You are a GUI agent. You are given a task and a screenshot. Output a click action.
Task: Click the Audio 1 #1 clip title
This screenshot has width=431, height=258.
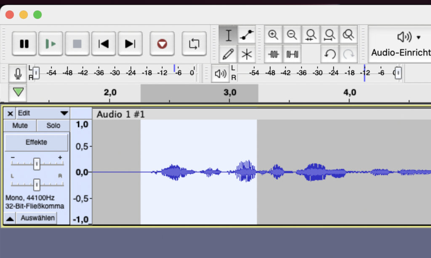pos(121,114)
